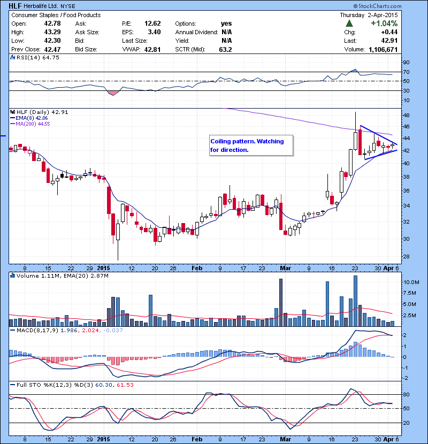This screenshot has width=428, height=444.
Task: Click the 48 price scale label
Action: tap(406, 115)
